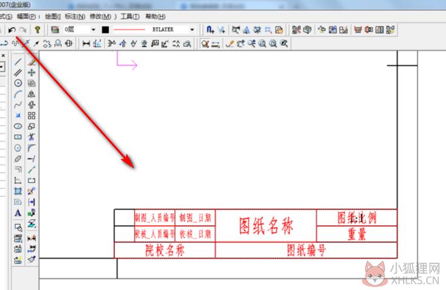Click the 3D cube icon on the top toolbar
446x290 pixels.
pos(307,29)
